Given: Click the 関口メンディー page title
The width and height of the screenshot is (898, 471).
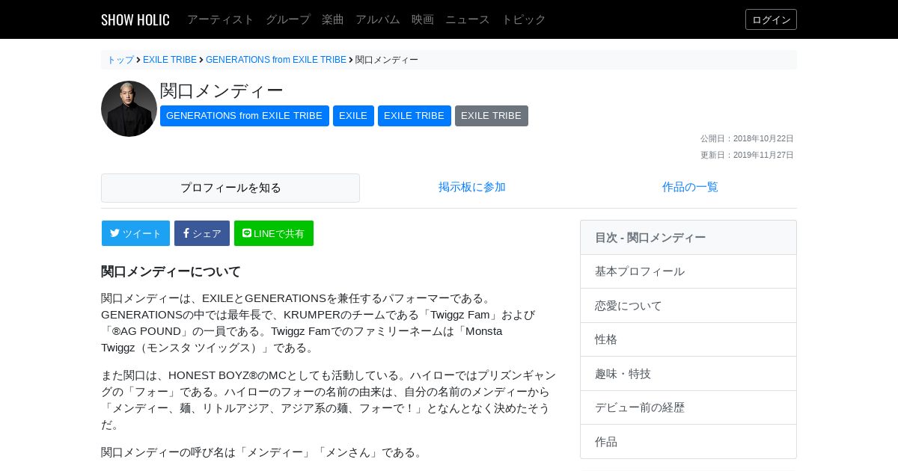Looking at the screenshot, I should tap(222, 90).
